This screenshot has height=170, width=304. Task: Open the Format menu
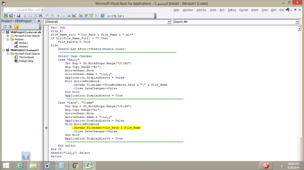pyautogui.click(x=244, y=10)
